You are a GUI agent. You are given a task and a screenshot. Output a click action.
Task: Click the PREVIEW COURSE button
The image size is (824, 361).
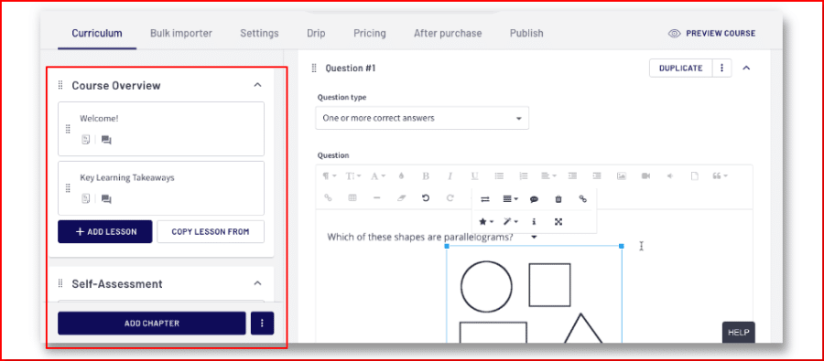(711, 34)
